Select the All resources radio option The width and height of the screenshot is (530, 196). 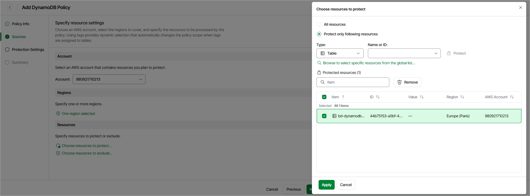coord(319,24)
